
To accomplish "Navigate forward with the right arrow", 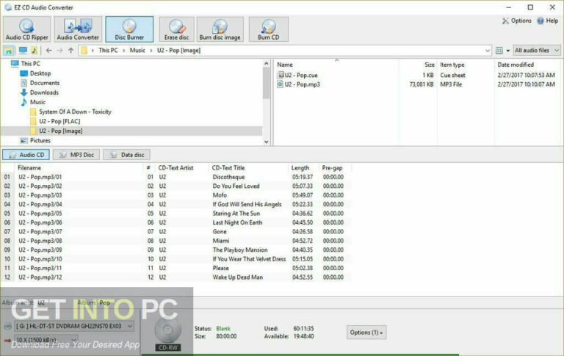I will [x=59, y=51].
